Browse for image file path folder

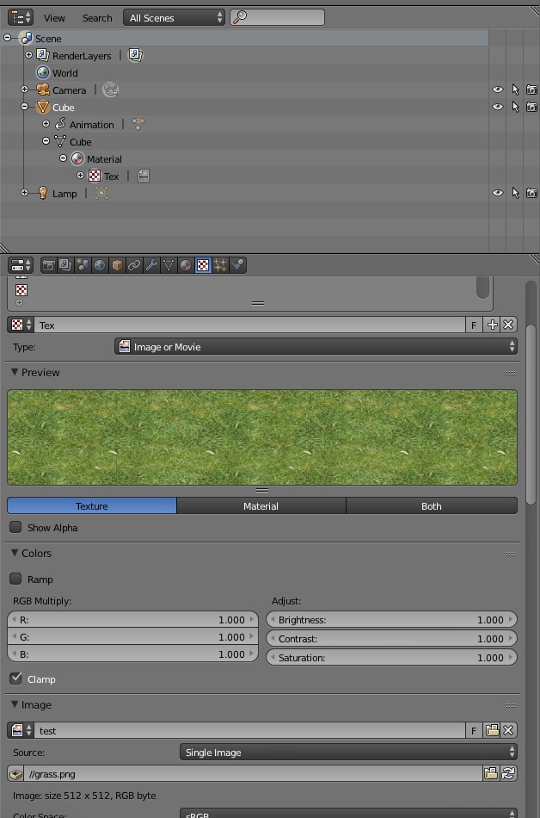[490, 774]
